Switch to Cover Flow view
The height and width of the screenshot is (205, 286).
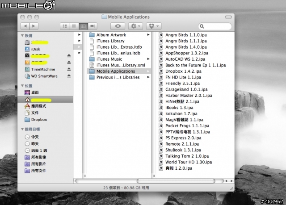[x=93, y=26]
